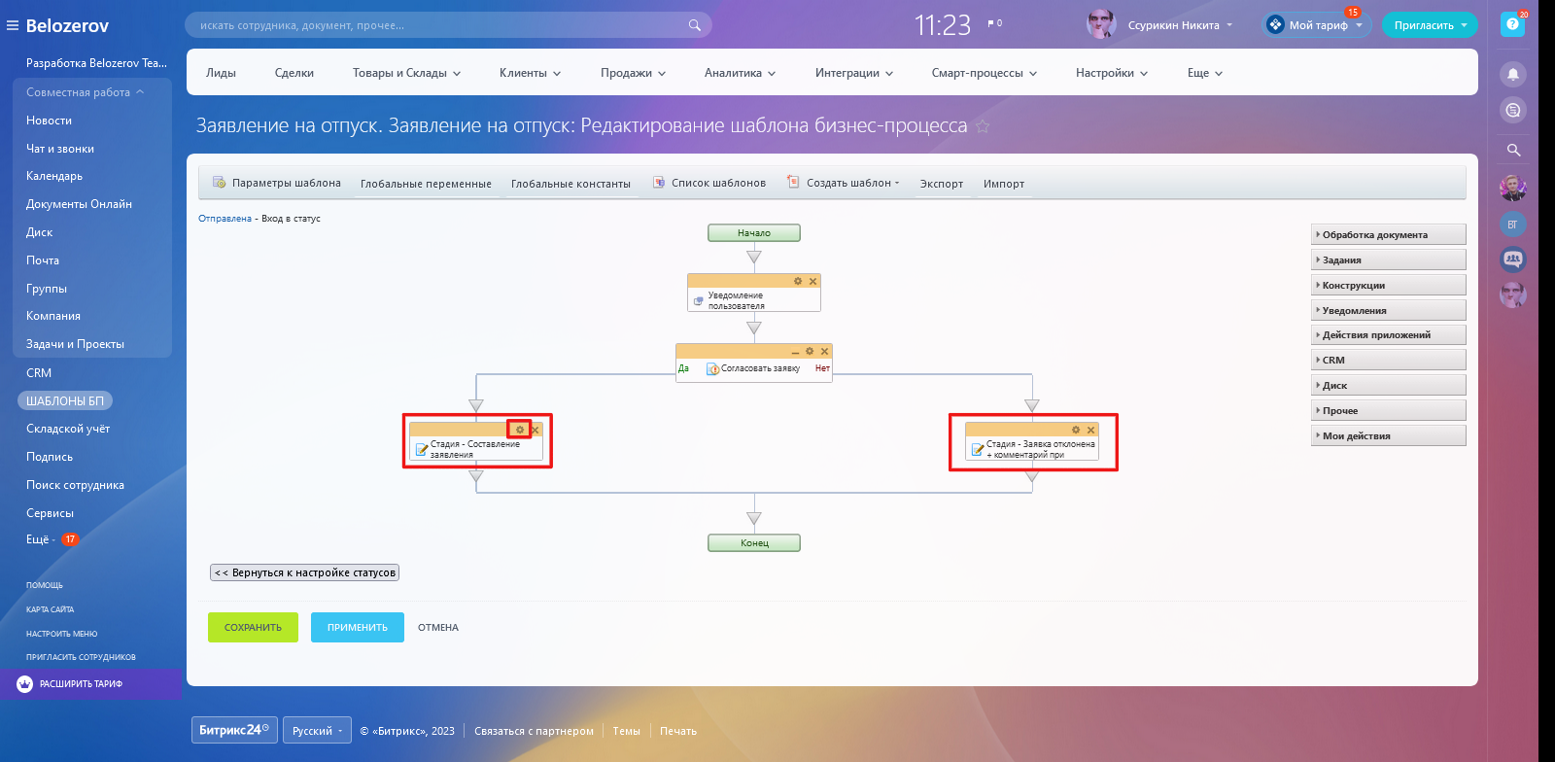
Task: Click the blue Применить button
Action: tap(358, 628)
